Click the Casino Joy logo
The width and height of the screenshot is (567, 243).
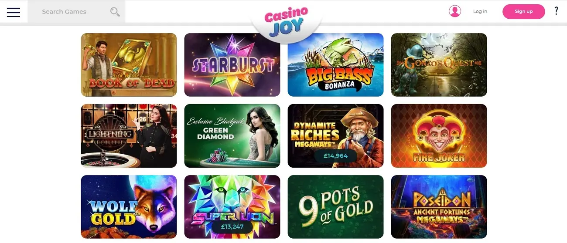(x=287, y=21)
